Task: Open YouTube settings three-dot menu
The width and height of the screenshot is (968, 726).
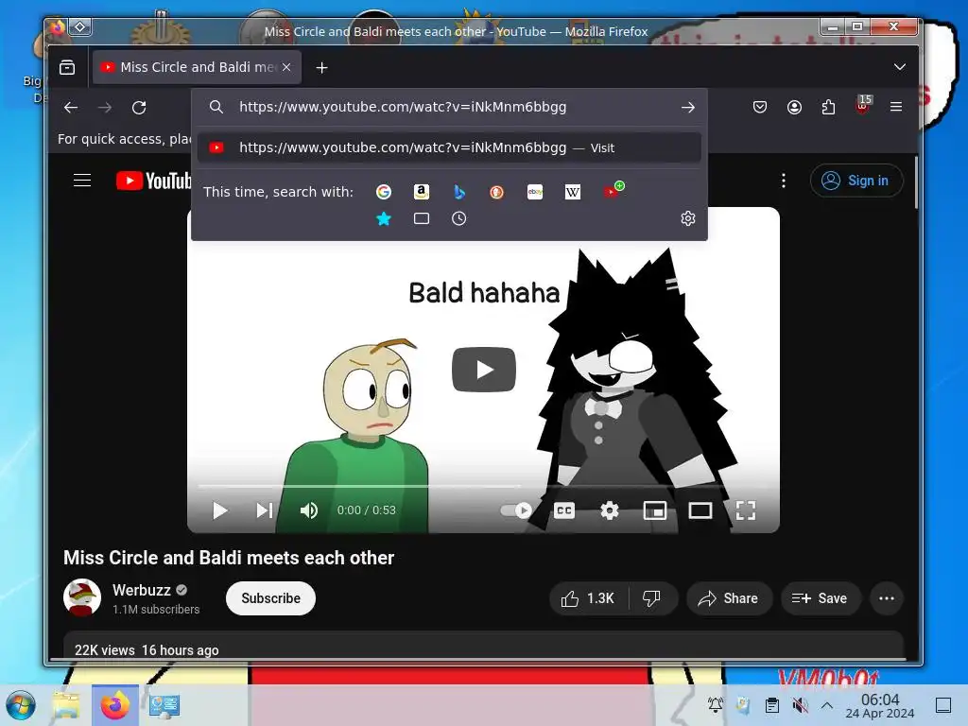Action: tap(784, 181)
